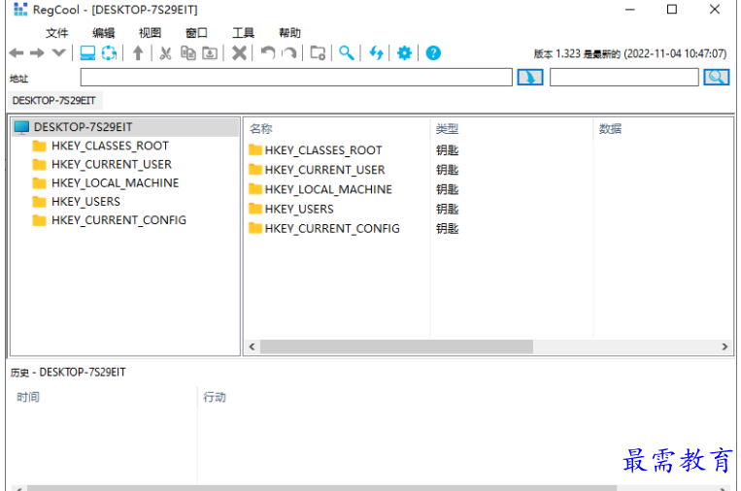Click the Paste icon in toolbar
741x491 pixels.
coord(210,52)
